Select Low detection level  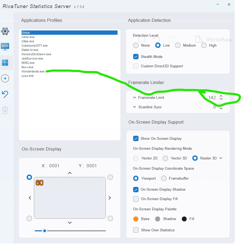[158, 45]
